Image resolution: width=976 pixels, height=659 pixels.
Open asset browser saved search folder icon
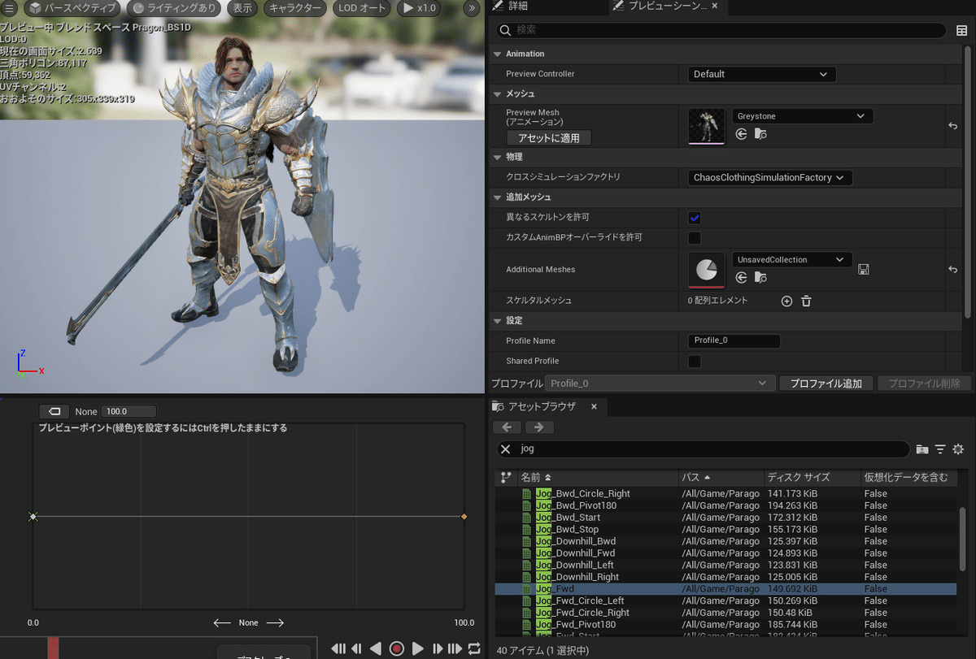(922, 449)
